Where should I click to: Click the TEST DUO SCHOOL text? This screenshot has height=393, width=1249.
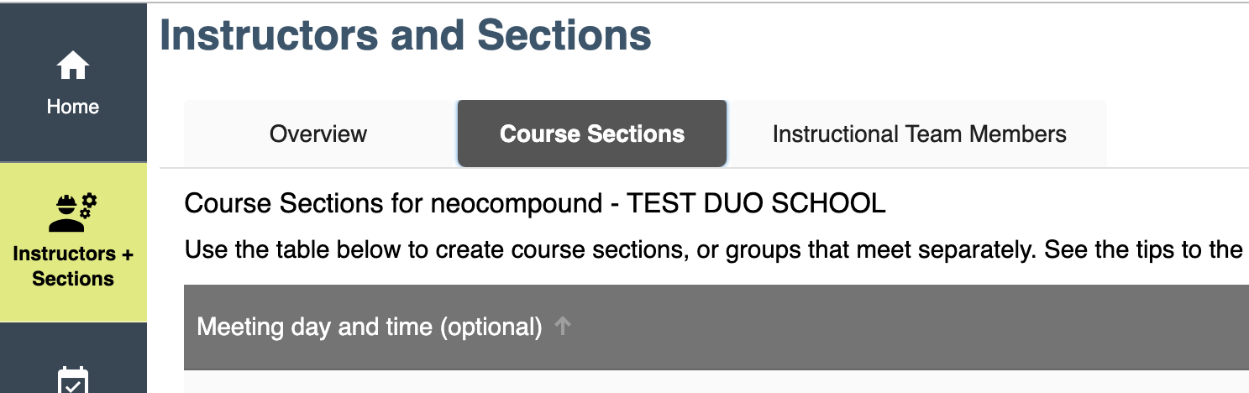756,204
